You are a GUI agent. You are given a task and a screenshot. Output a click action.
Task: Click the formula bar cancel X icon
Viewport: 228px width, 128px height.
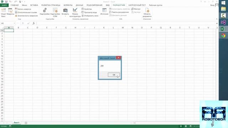point(23,23)
